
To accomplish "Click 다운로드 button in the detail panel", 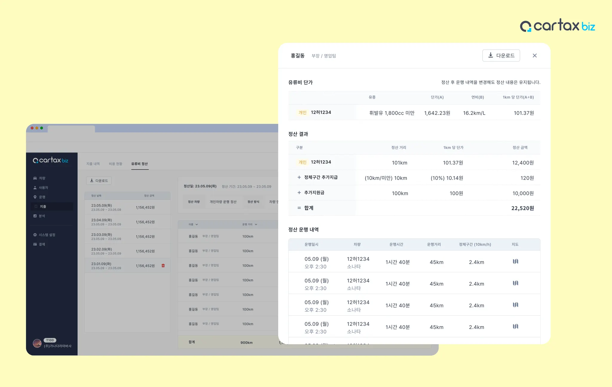I will [501, 56].
